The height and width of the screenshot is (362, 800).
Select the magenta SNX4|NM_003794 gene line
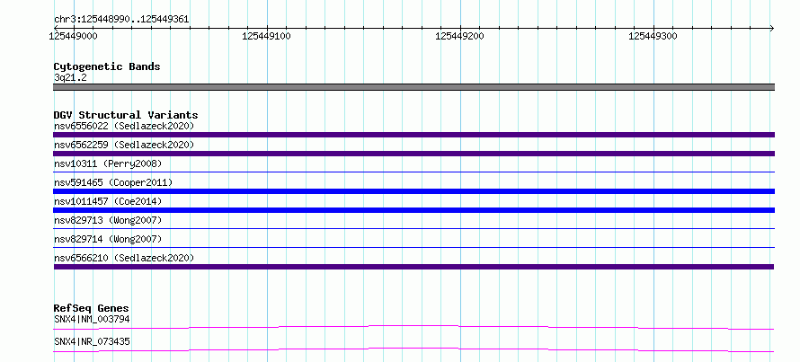413,327
